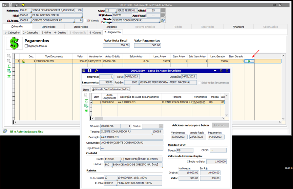This screenshot has height=189, width=293.
Task: Open the Ano Fiscal ellipsis lookup field
Action: click(153, 16)
